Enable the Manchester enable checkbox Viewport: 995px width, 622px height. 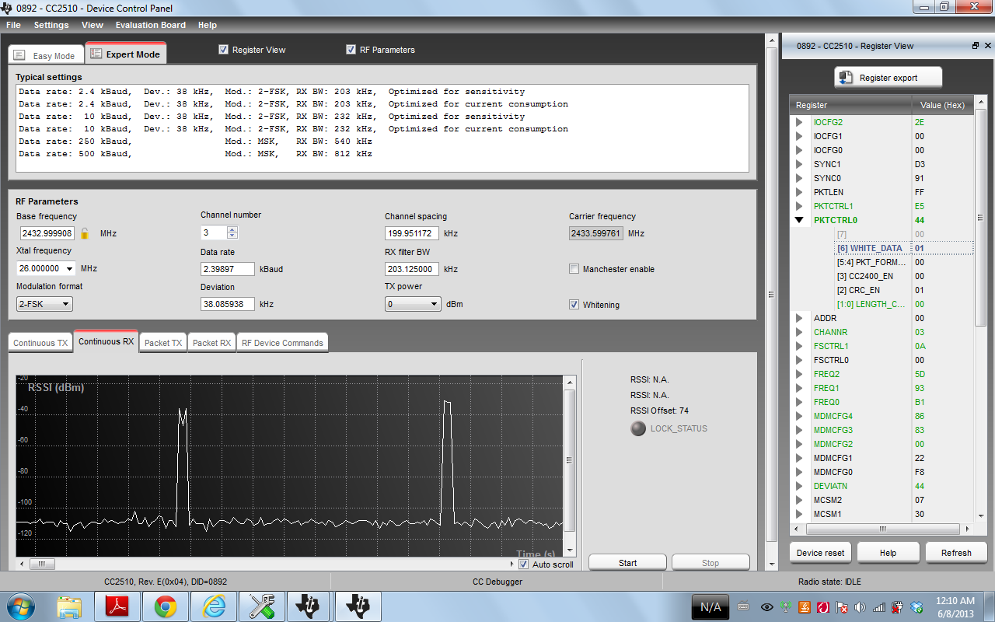pyautogui.click(x=574, y=269)
